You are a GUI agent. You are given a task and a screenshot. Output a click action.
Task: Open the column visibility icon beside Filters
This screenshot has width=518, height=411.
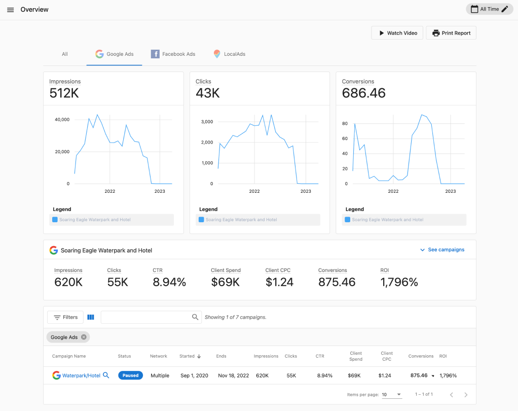pyautogui.click(x=91, y=317)
